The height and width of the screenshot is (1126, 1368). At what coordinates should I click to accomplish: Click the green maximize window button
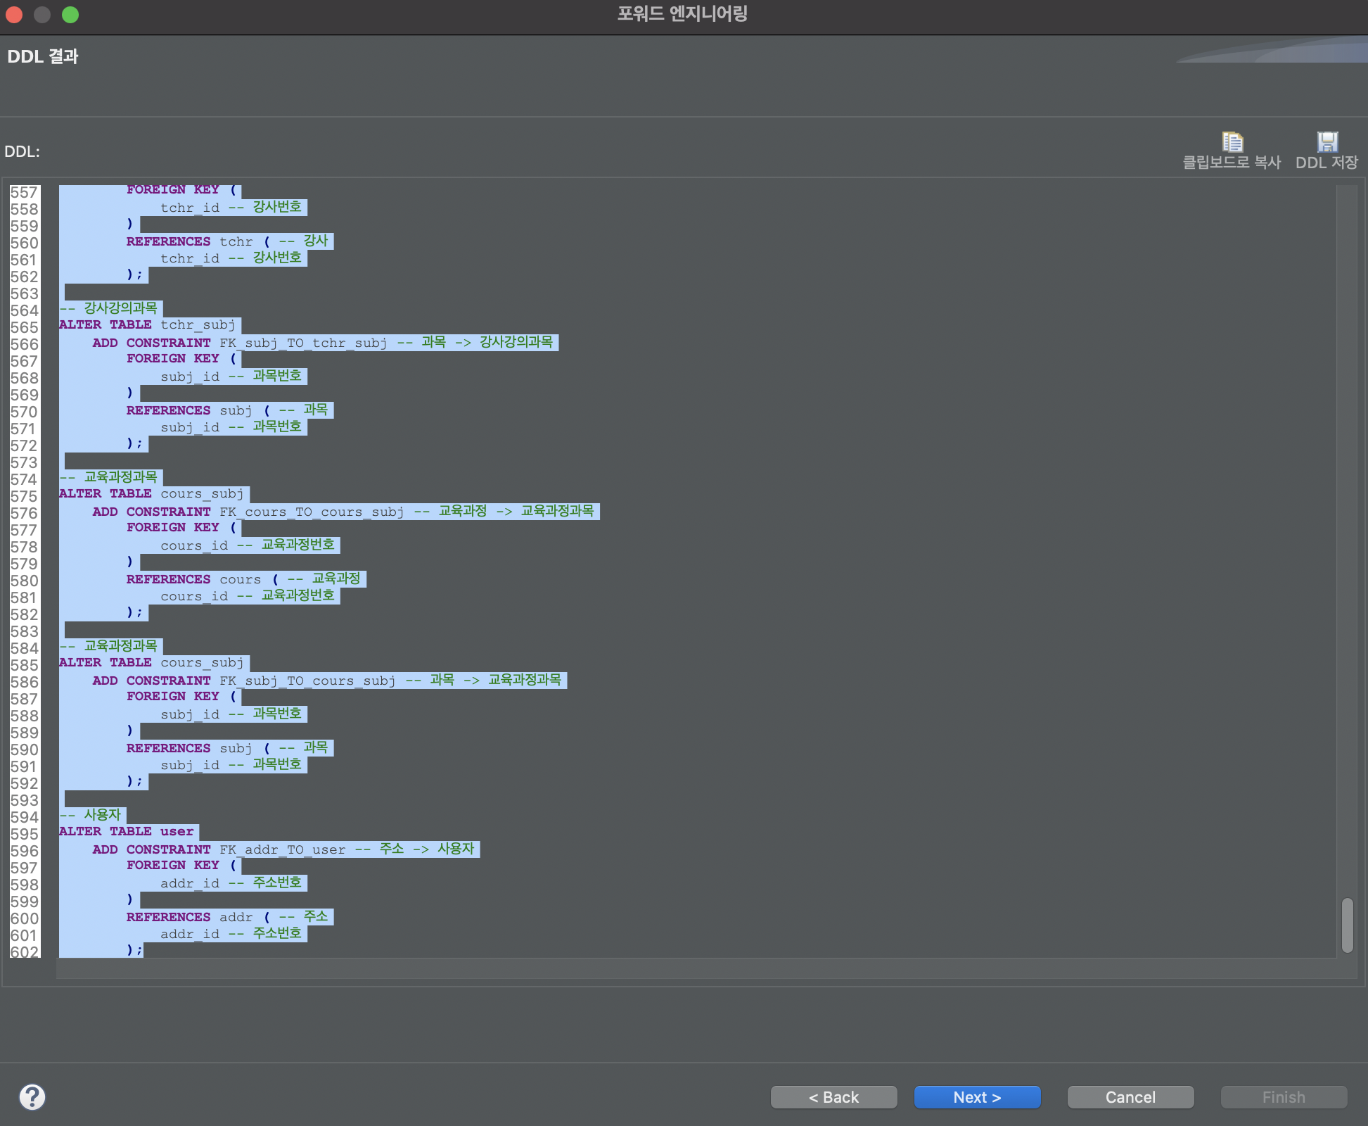click(x=70, y=14)
